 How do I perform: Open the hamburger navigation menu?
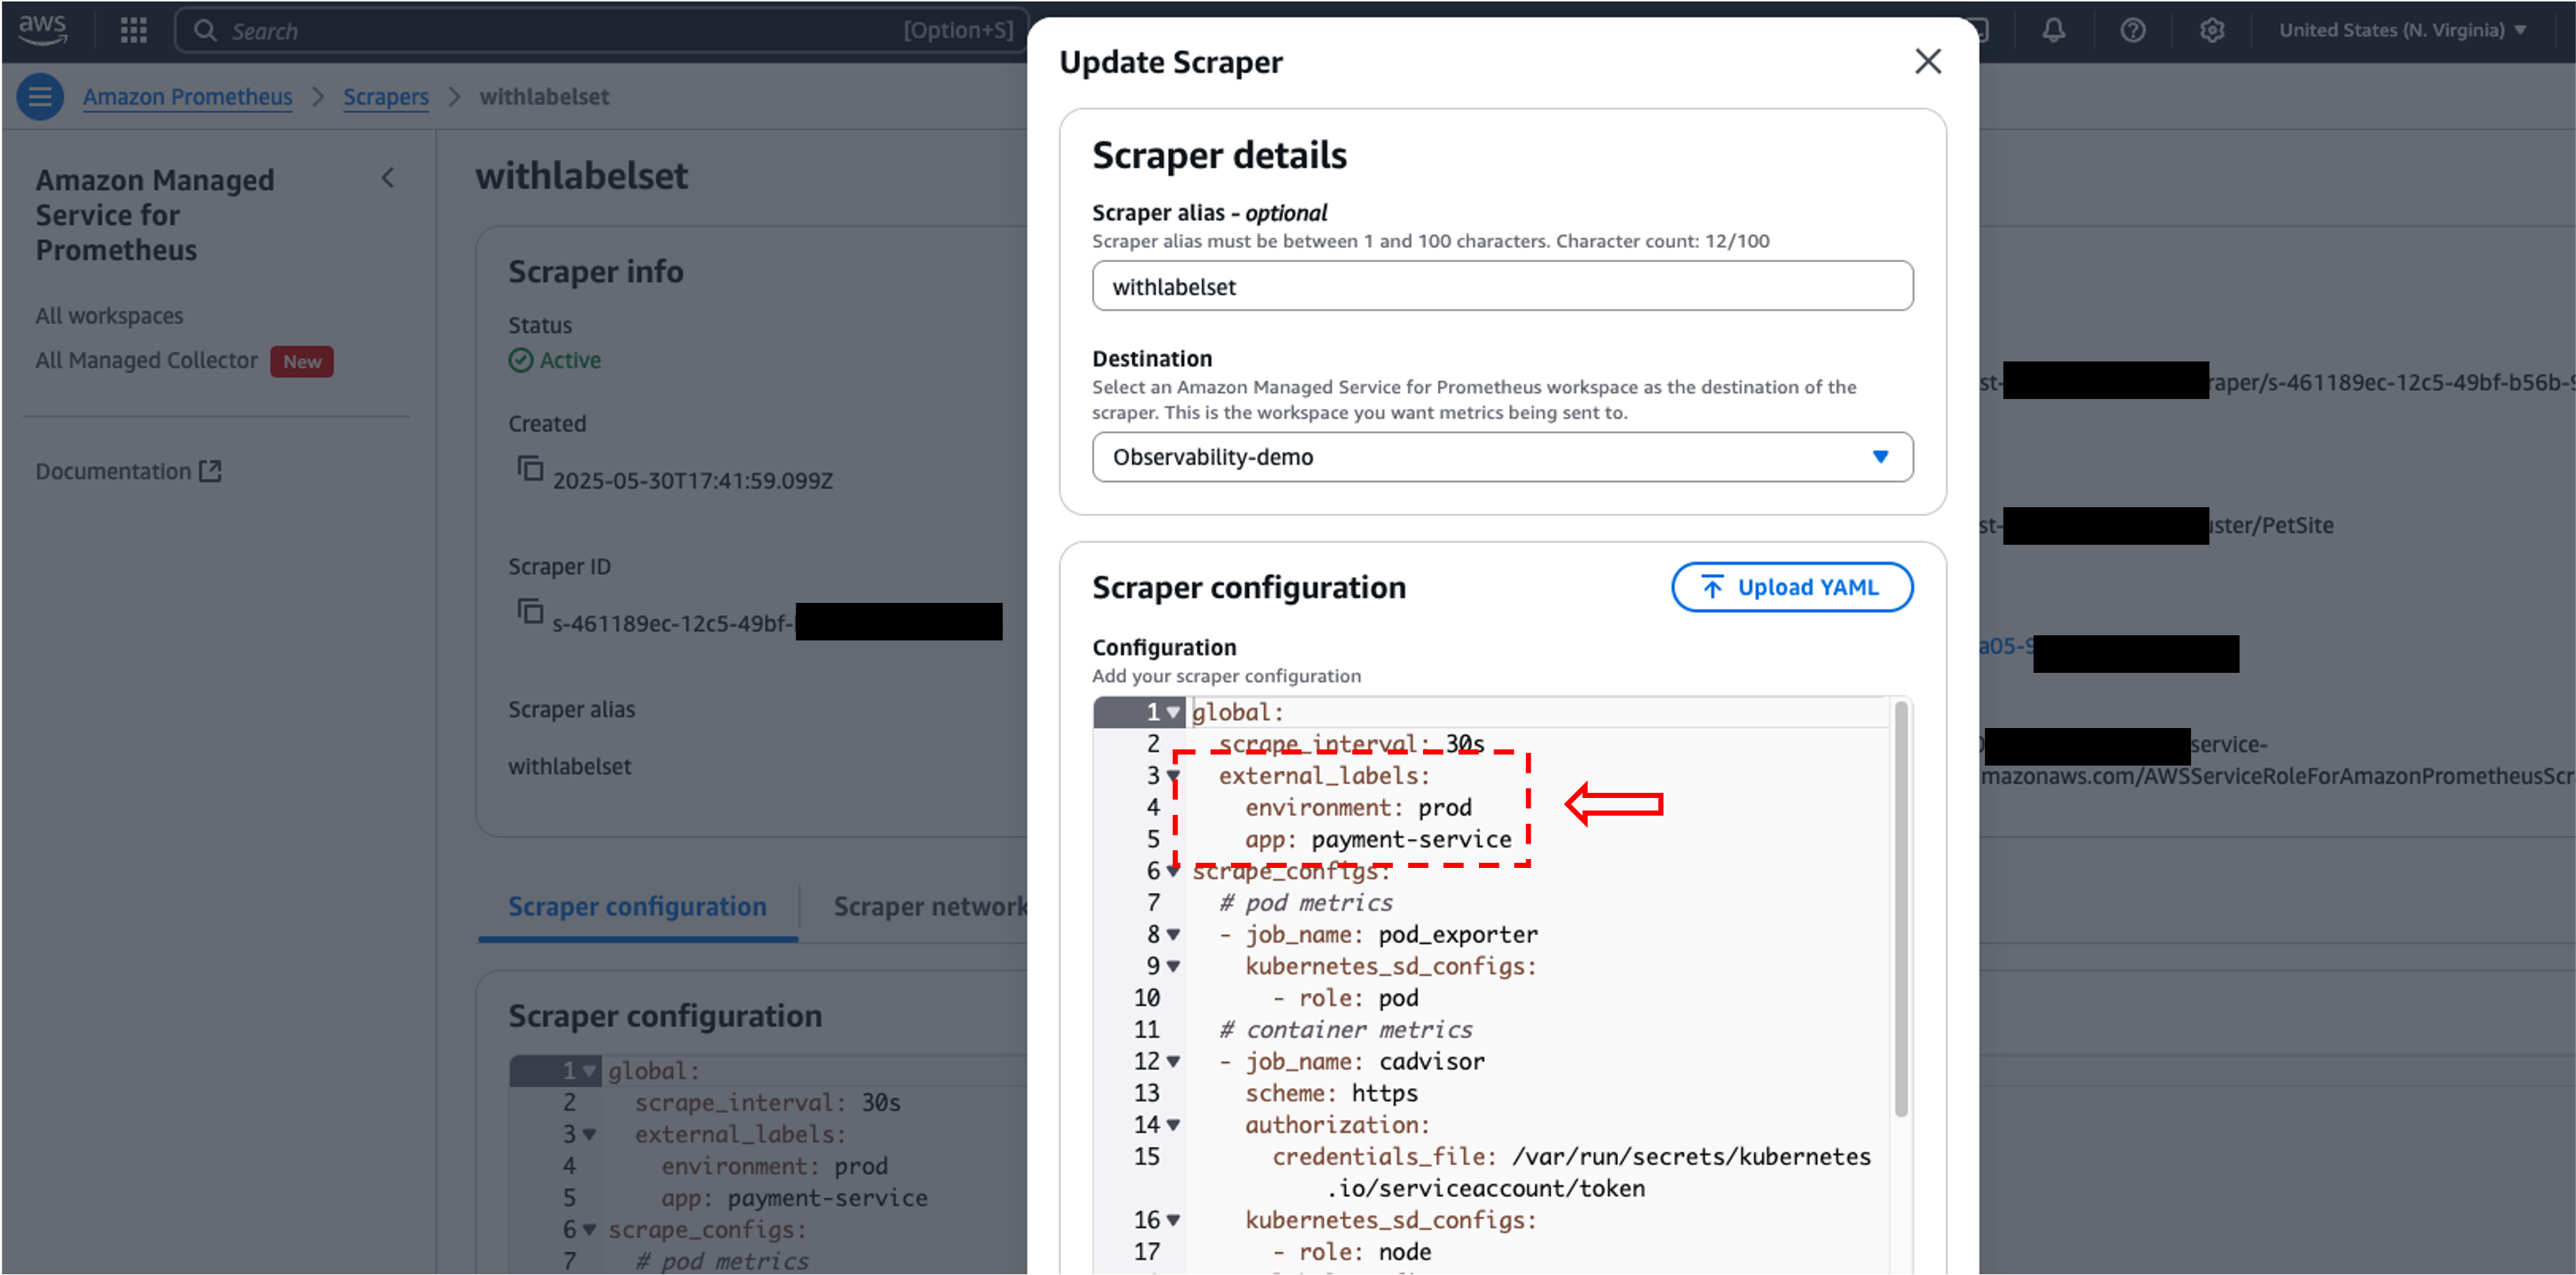(x=39, y=96)
